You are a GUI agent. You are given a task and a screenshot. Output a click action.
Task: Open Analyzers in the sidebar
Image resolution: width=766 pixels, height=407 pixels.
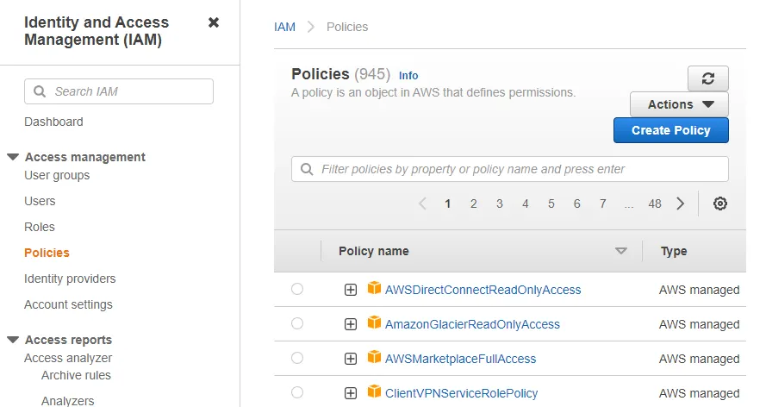click(x=68, y=401)
